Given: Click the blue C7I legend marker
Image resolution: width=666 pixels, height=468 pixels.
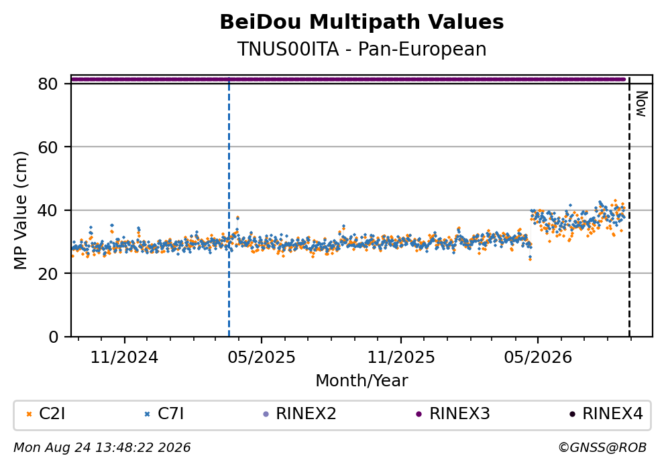Looking at the screenshot, I should (148, 414).
